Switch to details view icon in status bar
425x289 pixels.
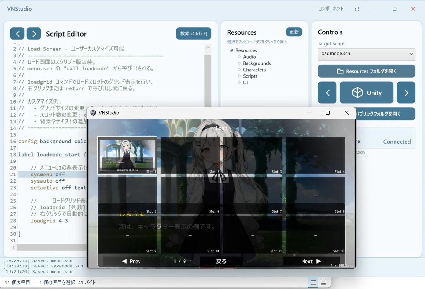point(313,282)
